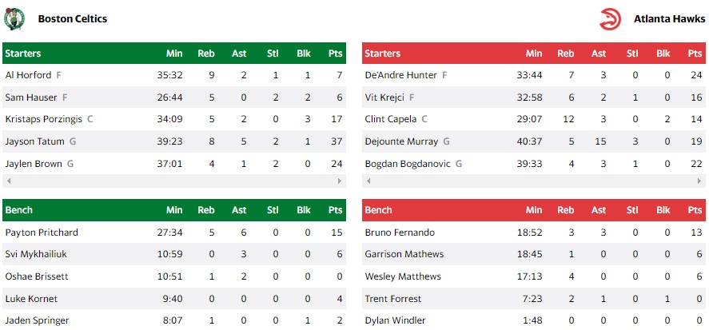Click right scroll arrow under Hawks starters
This screenshot has width=709, height=330.
pyautogui.click(x=700, y=181)
